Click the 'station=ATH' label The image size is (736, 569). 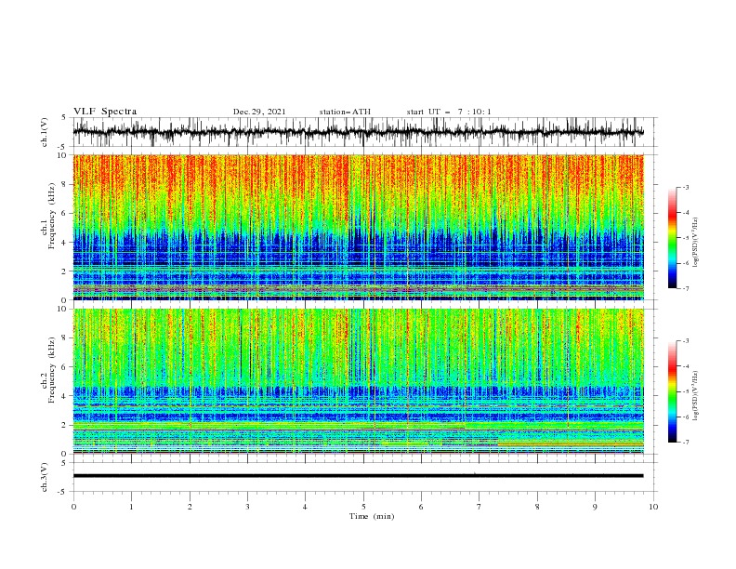345,112
